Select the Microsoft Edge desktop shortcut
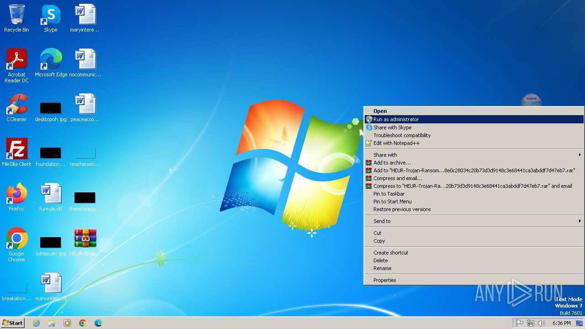585x329 pixels. (51, 63)
